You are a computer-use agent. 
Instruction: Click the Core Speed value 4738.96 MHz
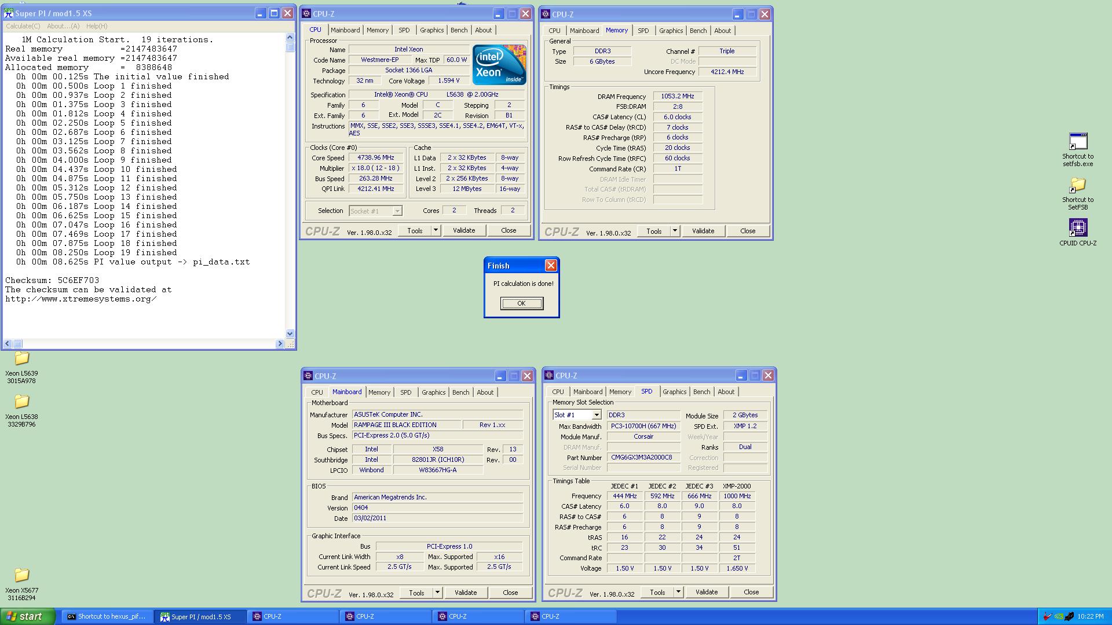[x=376, y=157]
